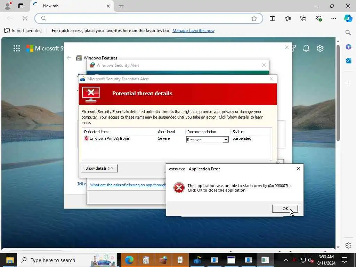
Task: Click back arrow in Windows Features window
Action: (x=69, y=58)
